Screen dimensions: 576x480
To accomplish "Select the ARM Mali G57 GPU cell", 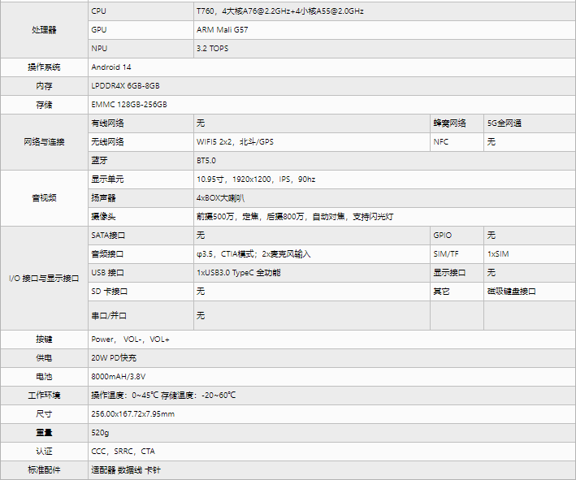I will 384,30.
